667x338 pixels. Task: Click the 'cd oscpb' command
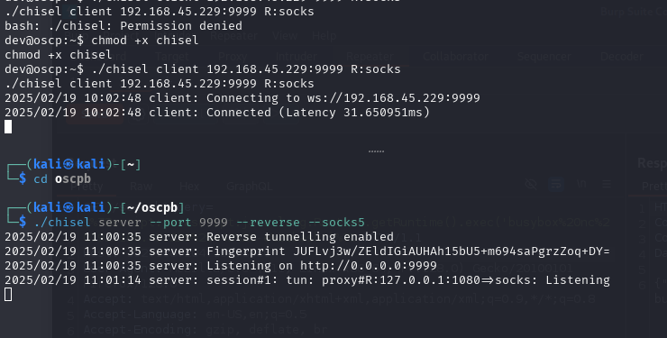pyautogui.click(x=62, y=179)
